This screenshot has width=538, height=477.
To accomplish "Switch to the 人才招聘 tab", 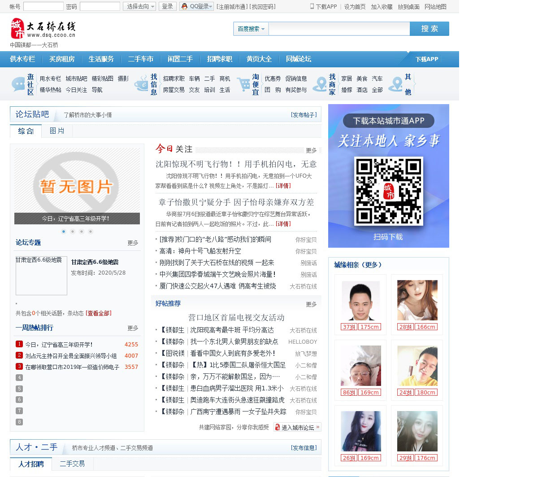I will (x=31, y=464).
